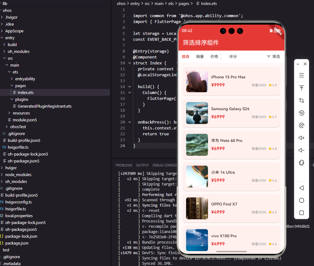Collapse the ets folder

[15, 72]
